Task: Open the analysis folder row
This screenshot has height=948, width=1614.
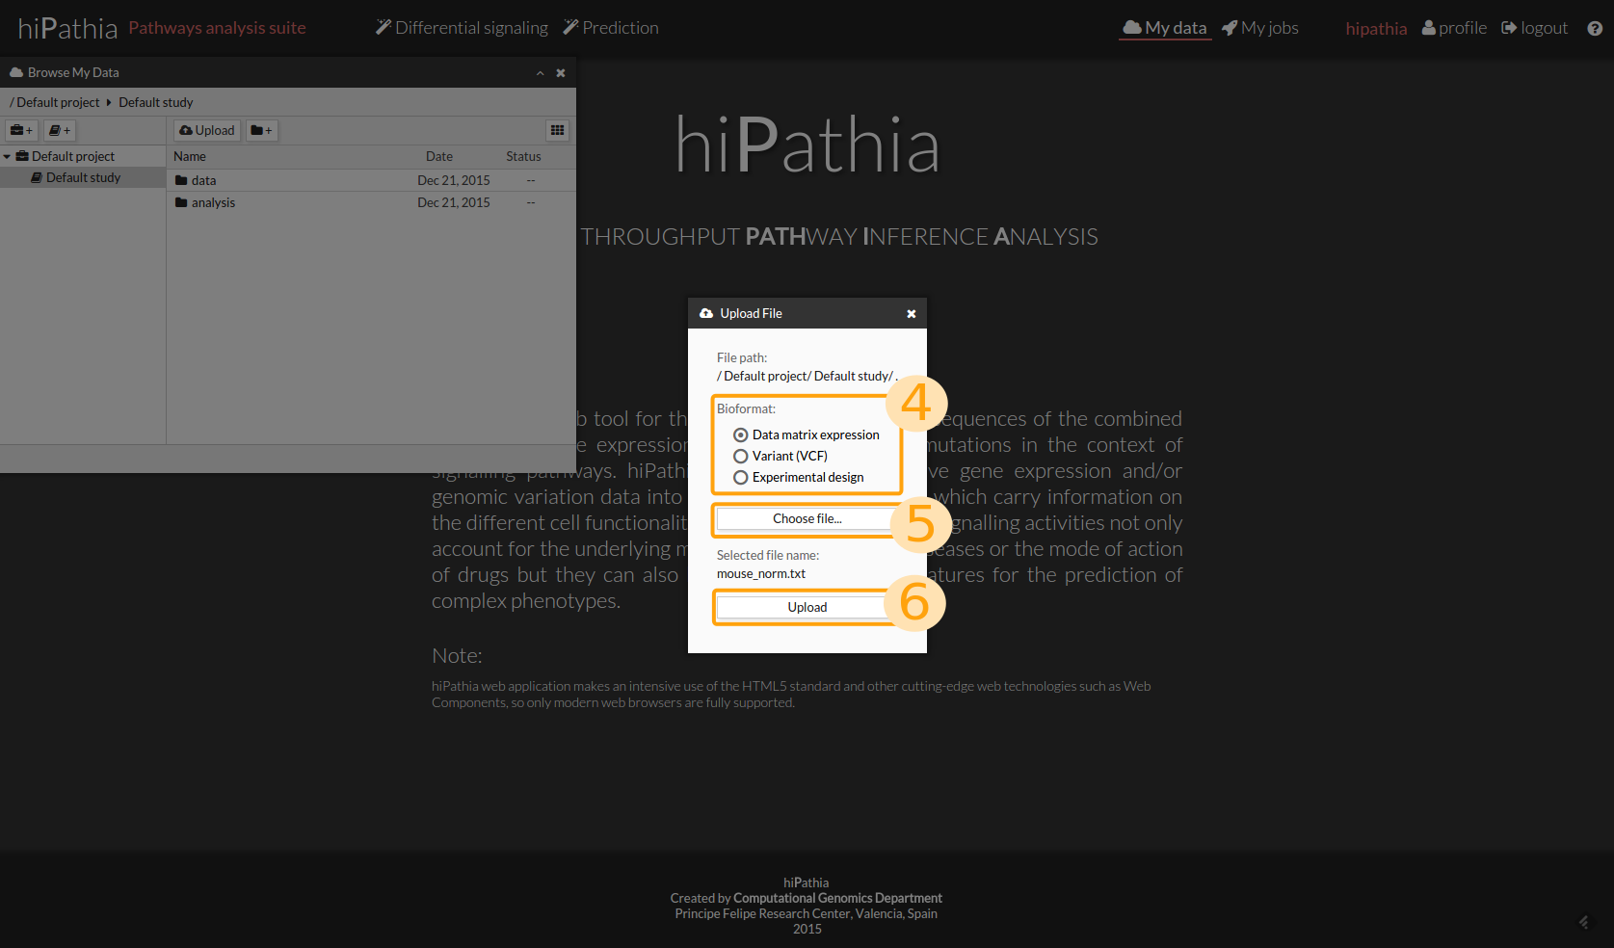Action: [x=213, y=202]
